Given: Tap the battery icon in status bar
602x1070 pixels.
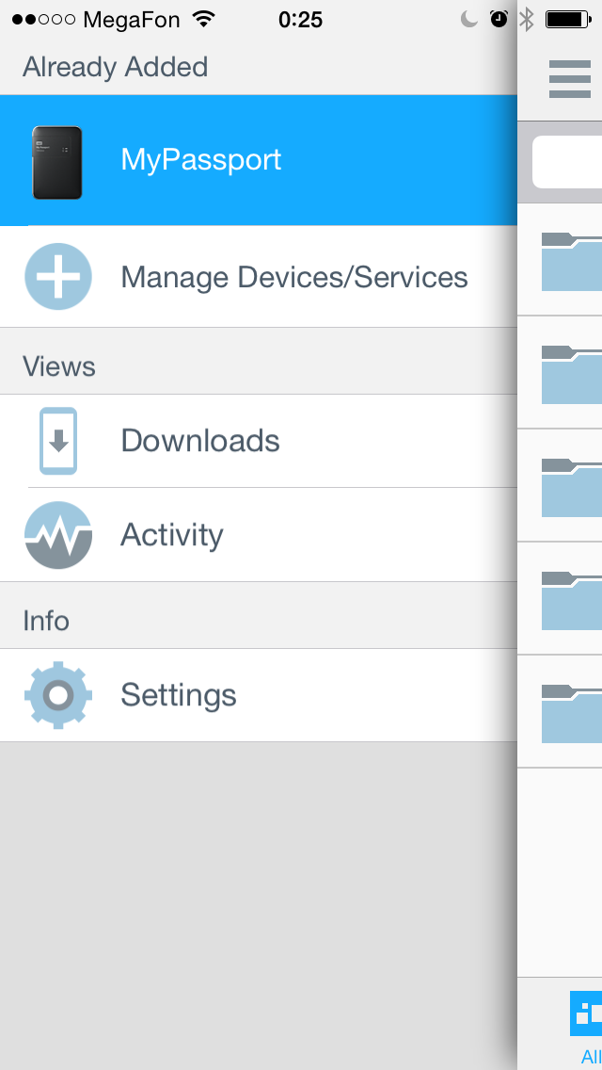Looking at the screenshot, I should (x=567, y=20).
